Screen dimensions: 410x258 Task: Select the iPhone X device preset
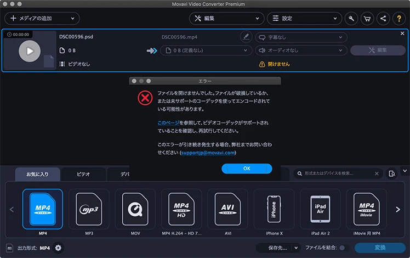[274, 209]
